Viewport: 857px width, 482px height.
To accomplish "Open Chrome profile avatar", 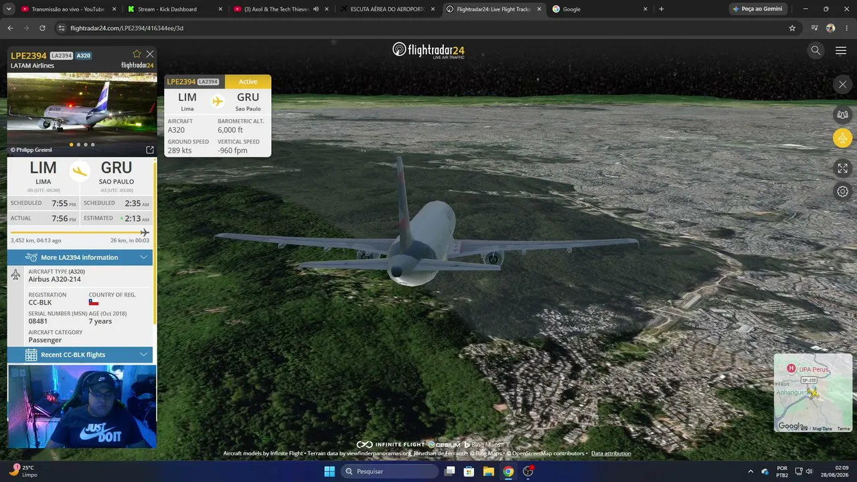I will [831, 28].
